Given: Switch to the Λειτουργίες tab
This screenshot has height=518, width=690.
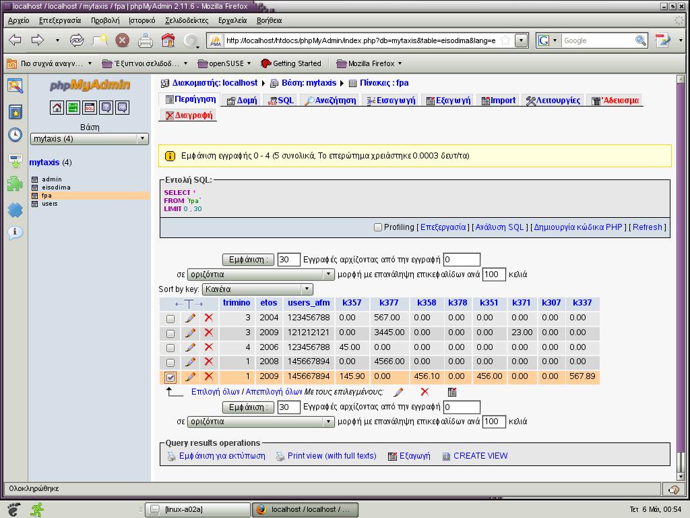Looking at the screenshot, I should (553, 100).
